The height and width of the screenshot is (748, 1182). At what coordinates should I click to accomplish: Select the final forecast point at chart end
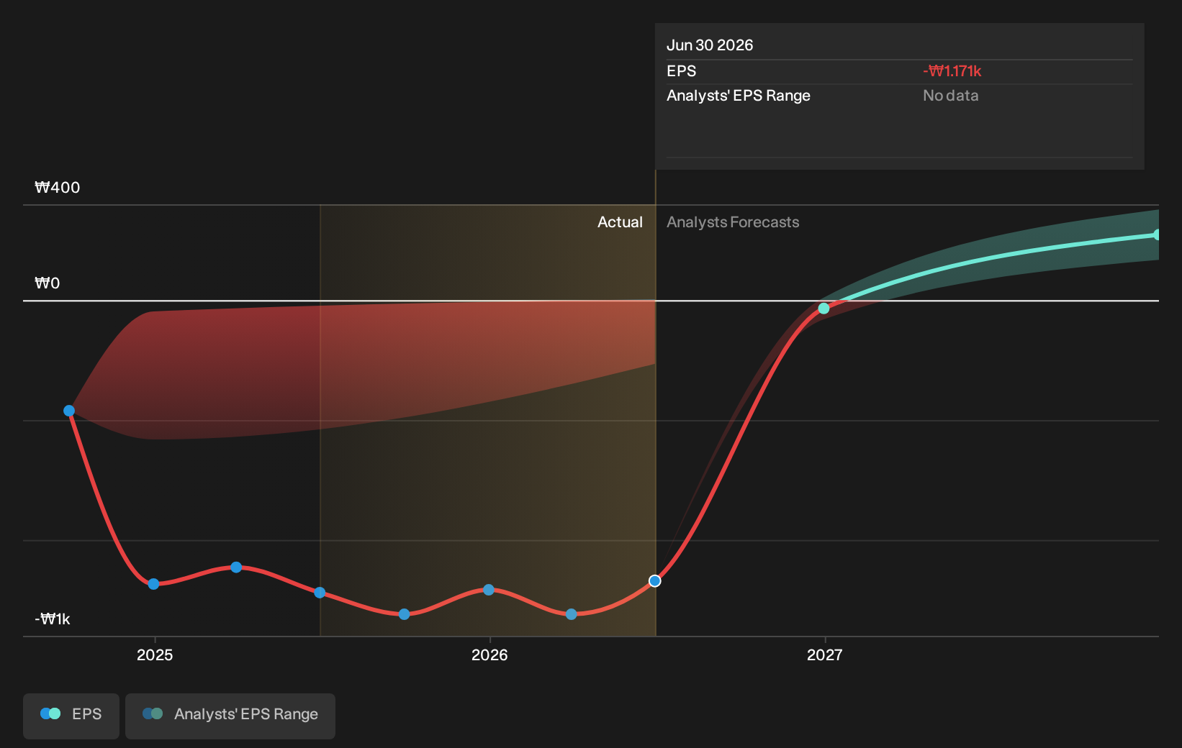[1157, 234]
